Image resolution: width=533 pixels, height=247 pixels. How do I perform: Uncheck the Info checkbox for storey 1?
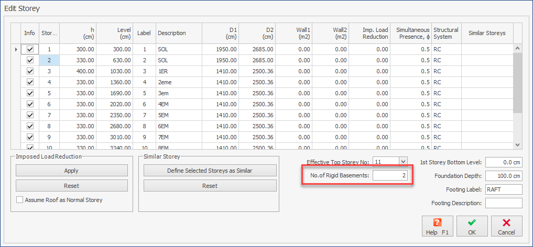30,49
